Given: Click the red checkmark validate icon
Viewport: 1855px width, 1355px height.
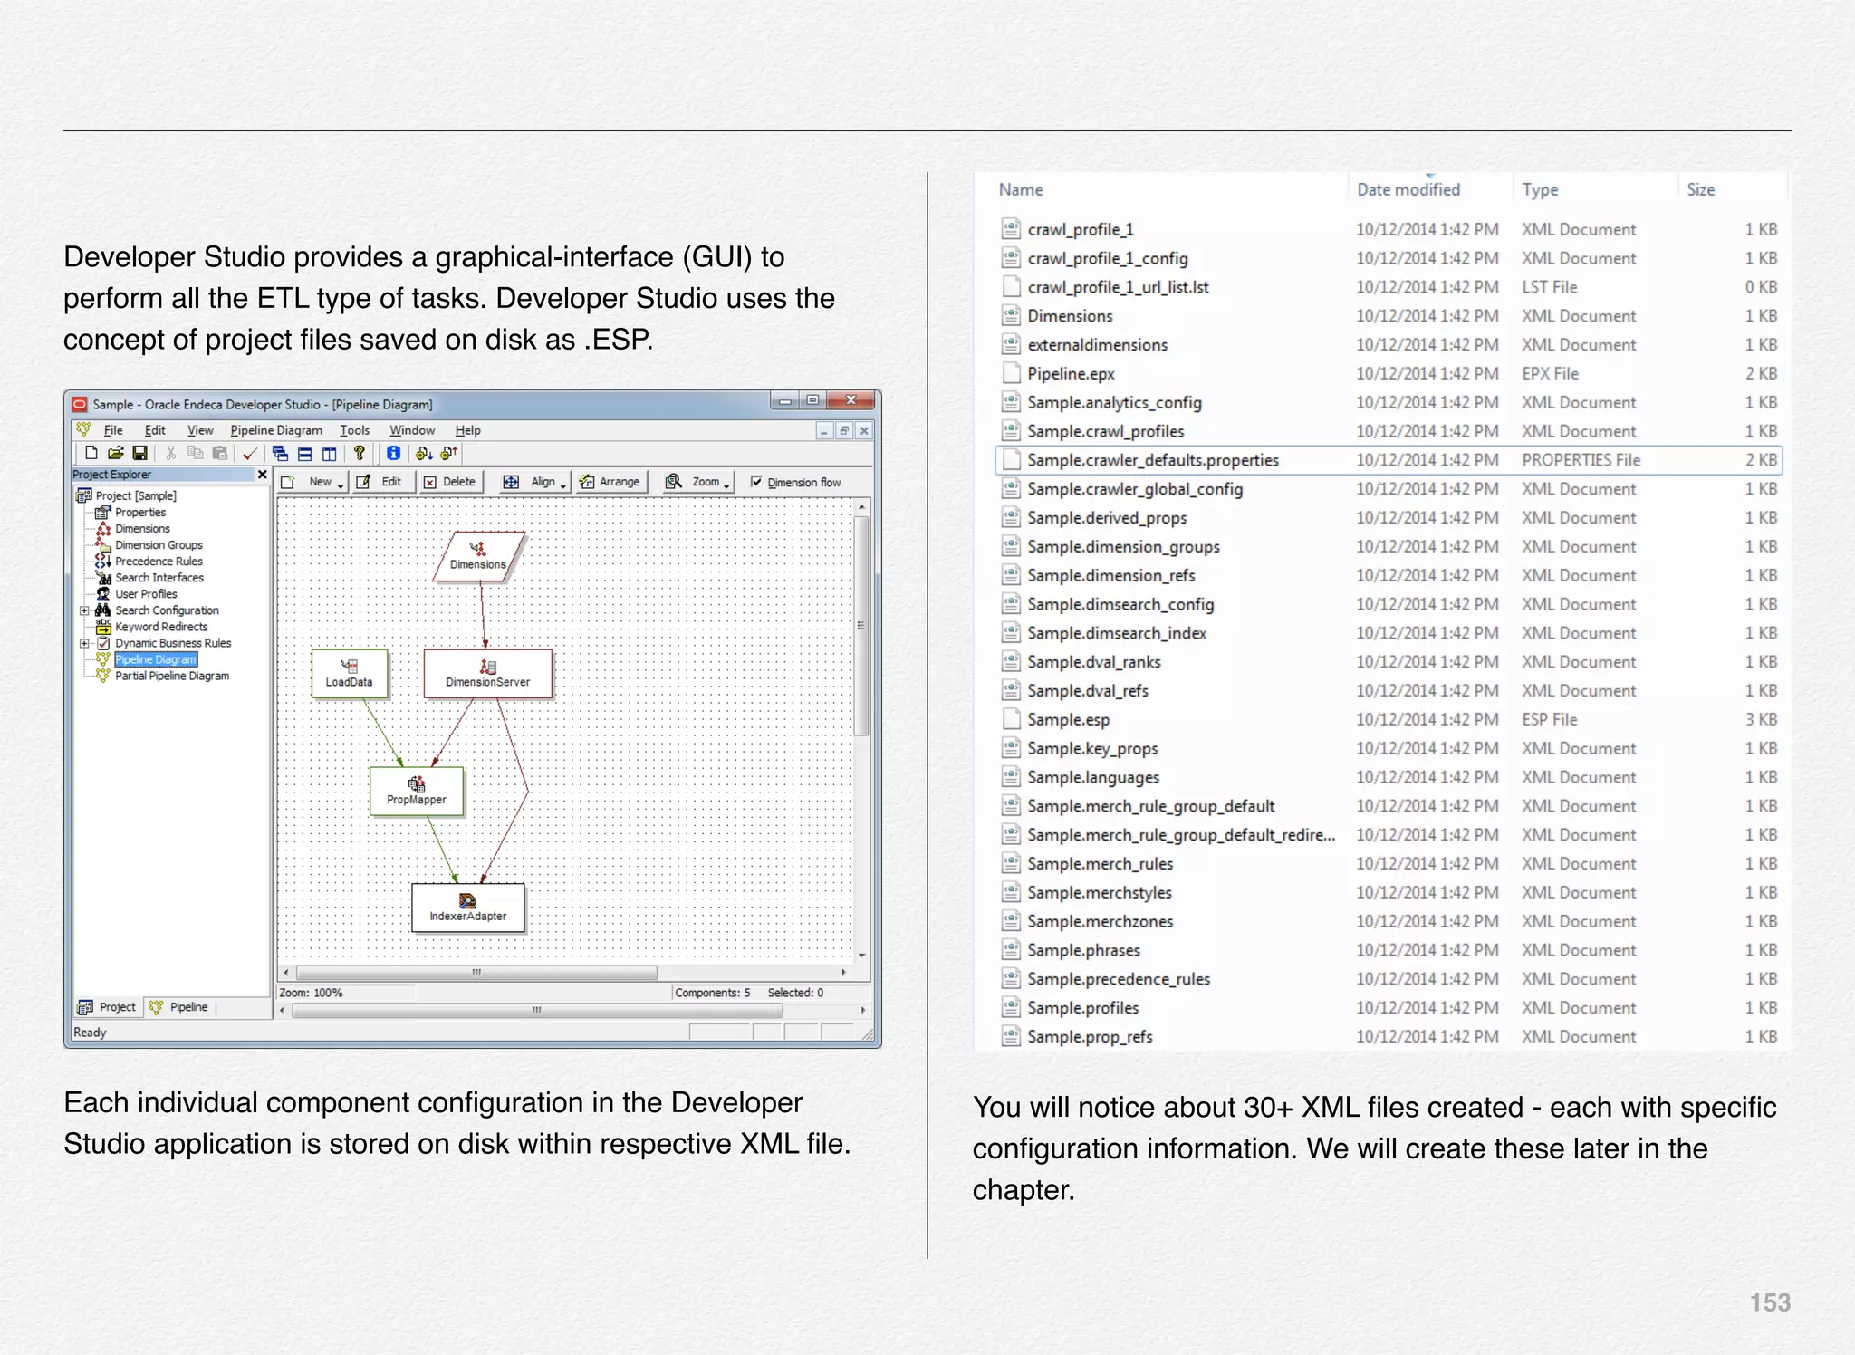Looking at the screenshot, I should (250, 453).
